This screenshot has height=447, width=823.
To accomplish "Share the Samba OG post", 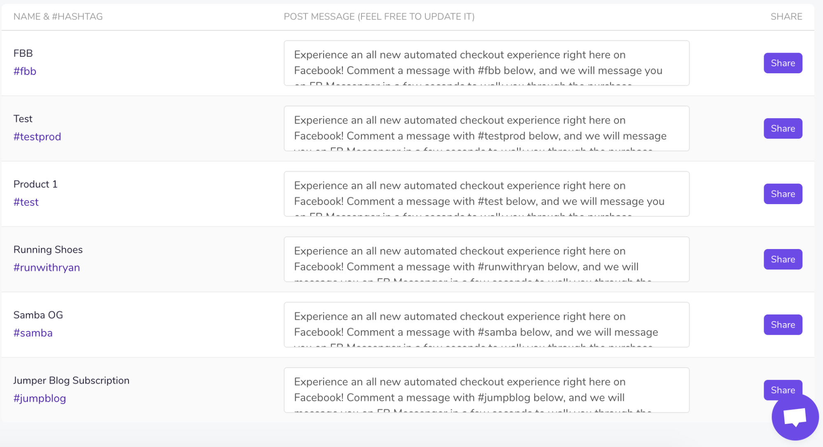I will point(783,325).
